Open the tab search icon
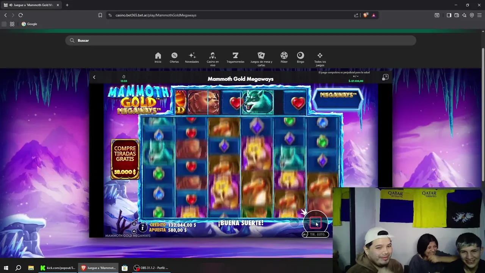The width and height of the screenshot is (485, 273). (437, 15)
